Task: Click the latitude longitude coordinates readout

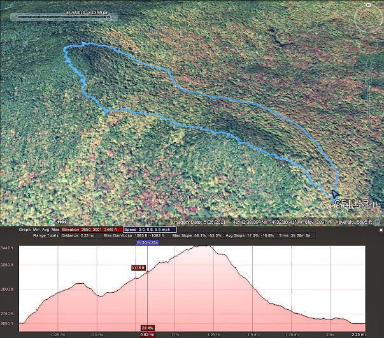Action: (x=267, y=222)
